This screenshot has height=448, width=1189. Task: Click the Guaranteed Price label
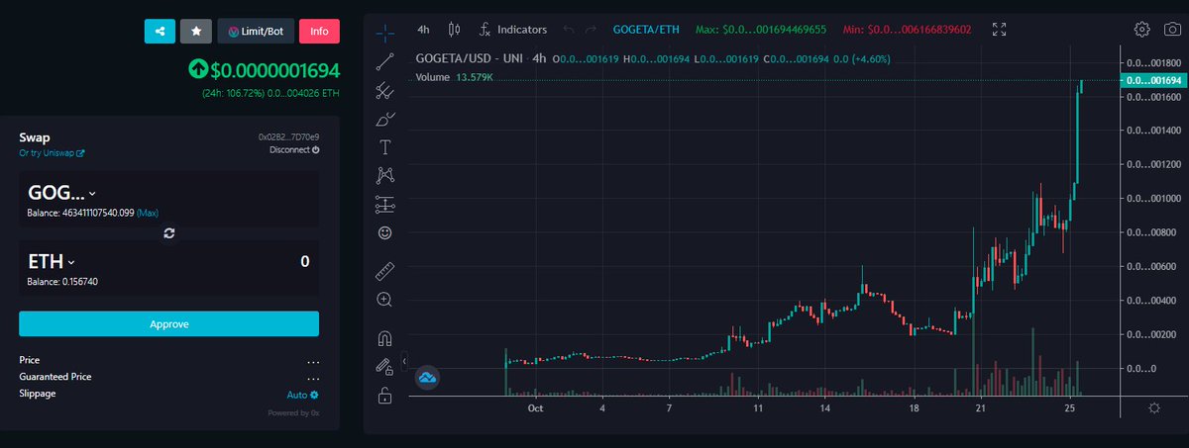54,377
